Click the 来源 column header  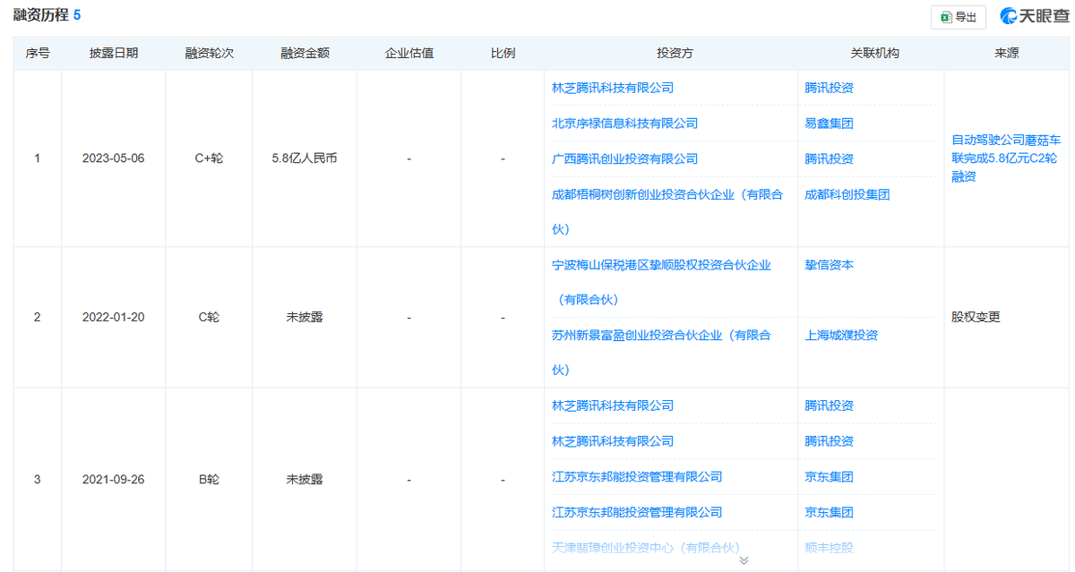point(1006,53)
